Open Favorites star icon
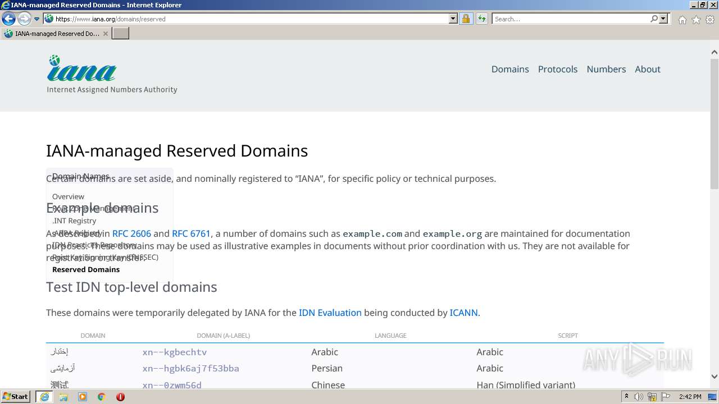The width and height of the screenshot is (719, 404). point(696,20)
